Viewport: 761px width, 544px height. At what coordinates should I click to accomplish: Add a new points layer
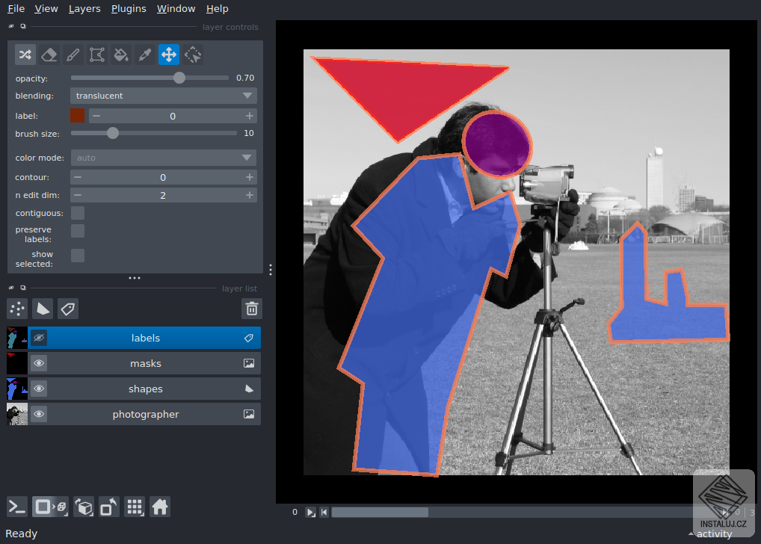click(x=17, y=309)
